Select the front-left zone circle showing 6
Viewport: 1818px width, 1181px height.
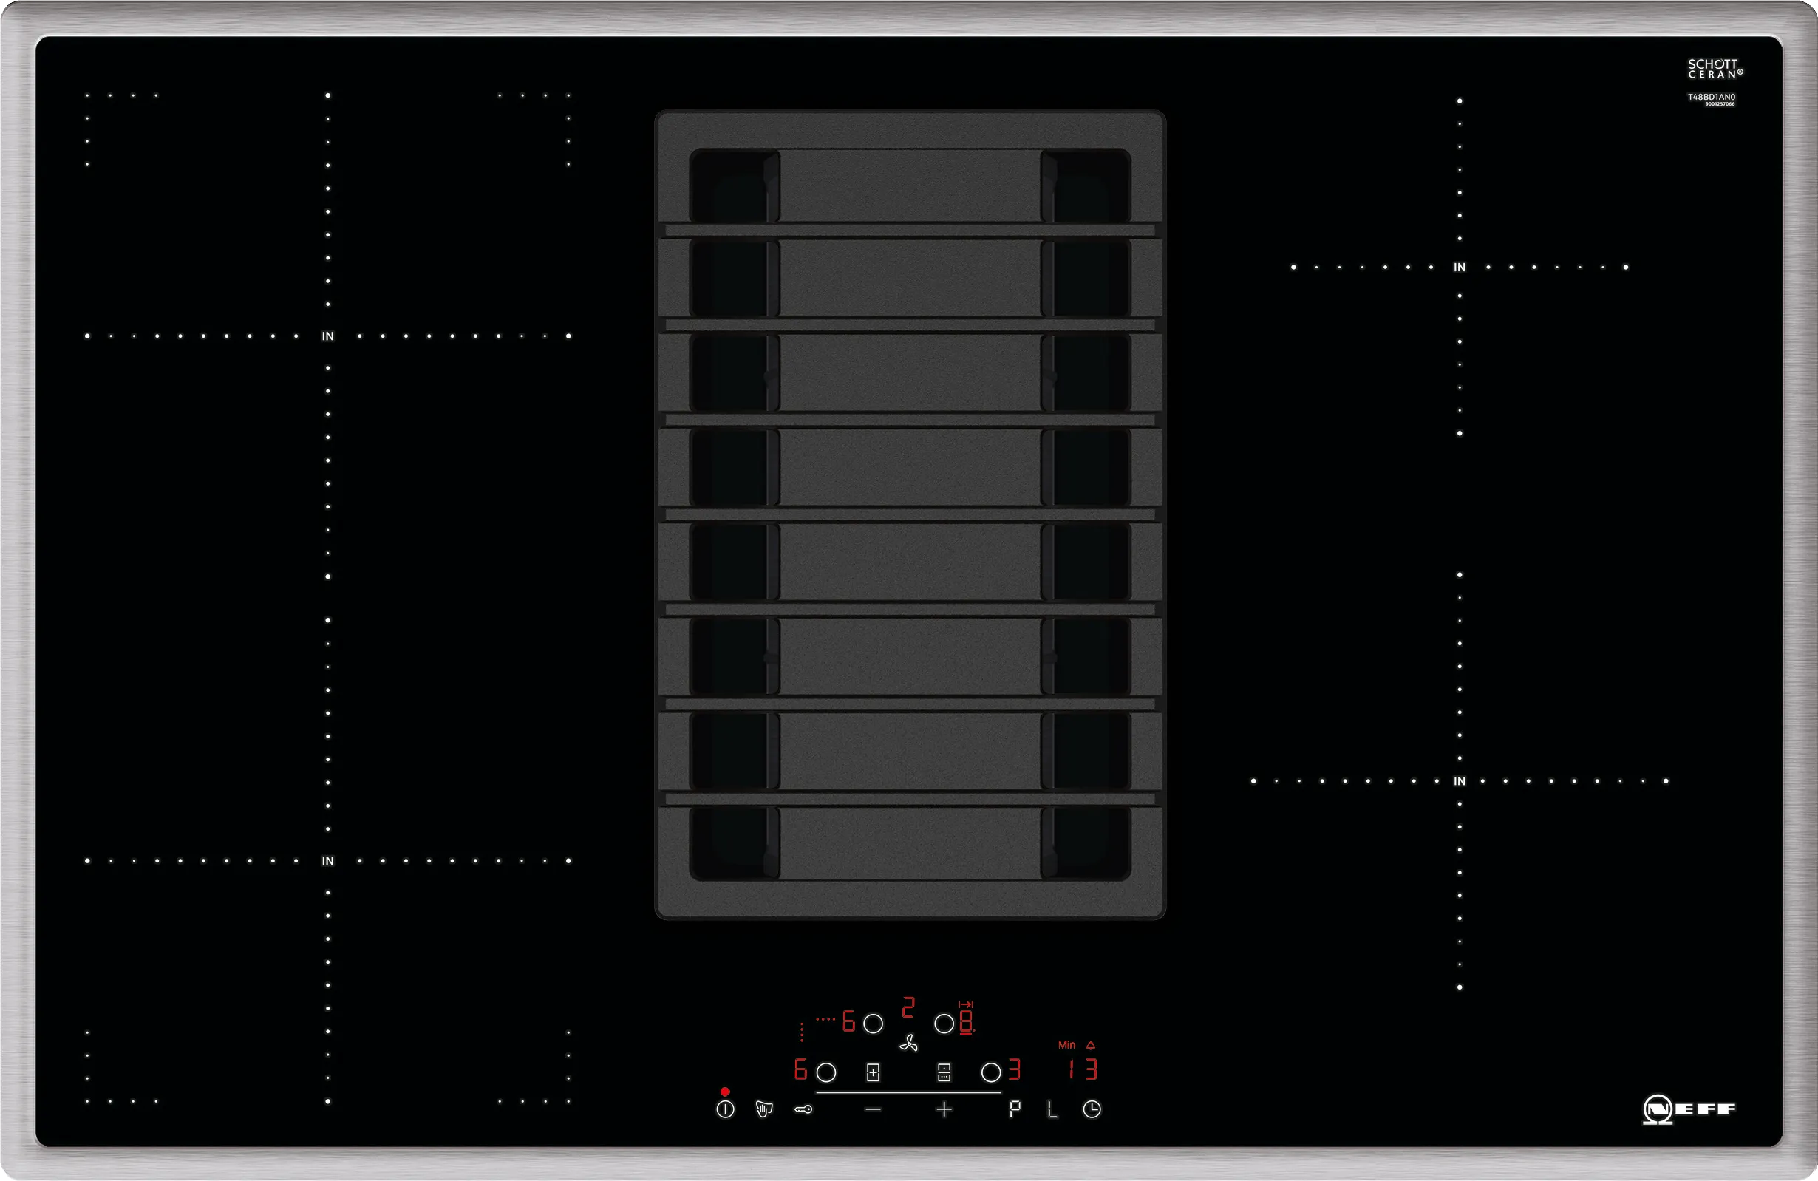click(825, 1072)
